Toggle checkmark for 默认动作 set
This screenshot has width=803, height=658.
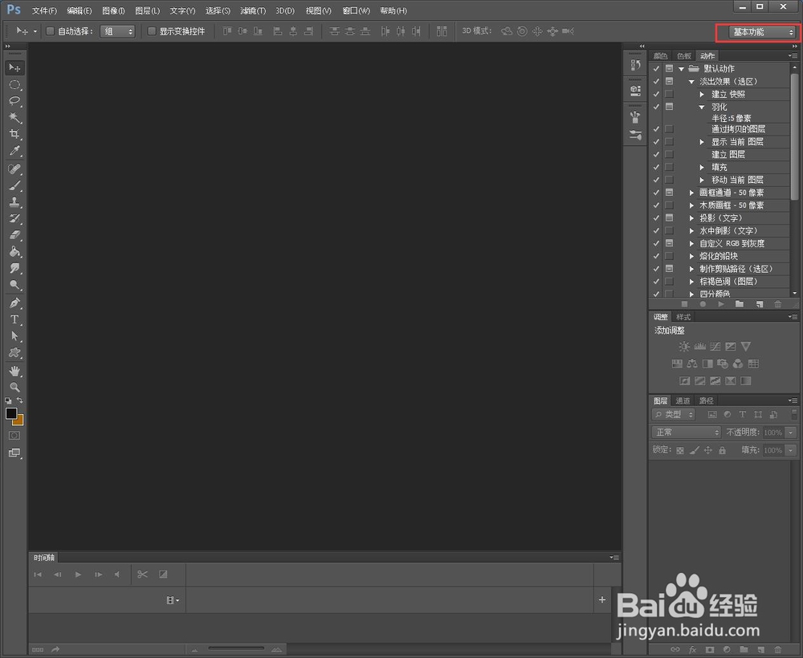pos(656,68)
